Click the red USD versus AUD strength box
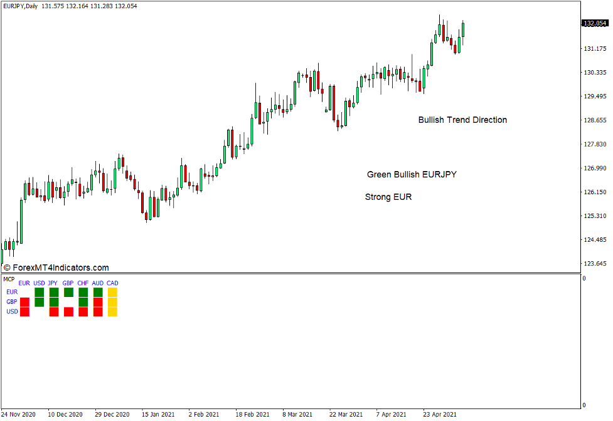 coord(97,311)
